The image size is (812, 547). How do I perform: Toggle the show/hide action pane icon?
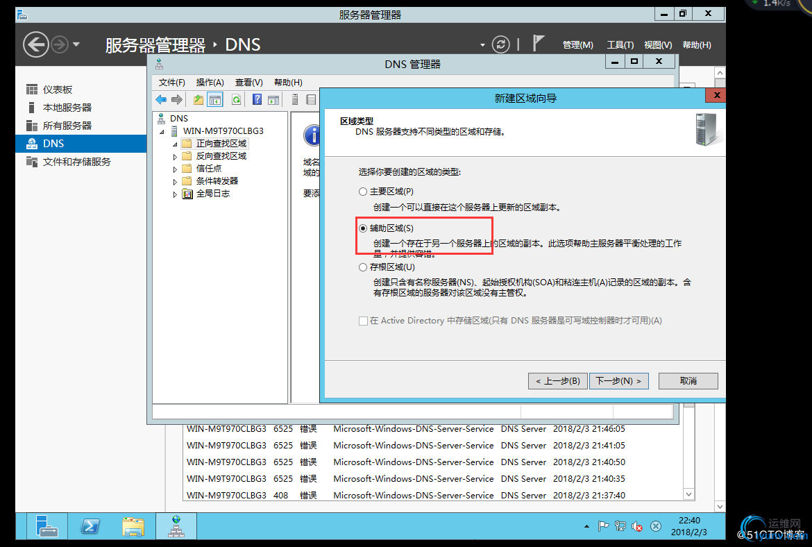[273, 99]
